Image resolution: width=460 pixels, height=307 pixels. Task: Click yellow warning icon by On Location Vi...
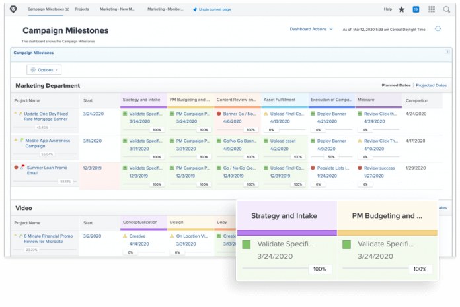tap(172, 236)
